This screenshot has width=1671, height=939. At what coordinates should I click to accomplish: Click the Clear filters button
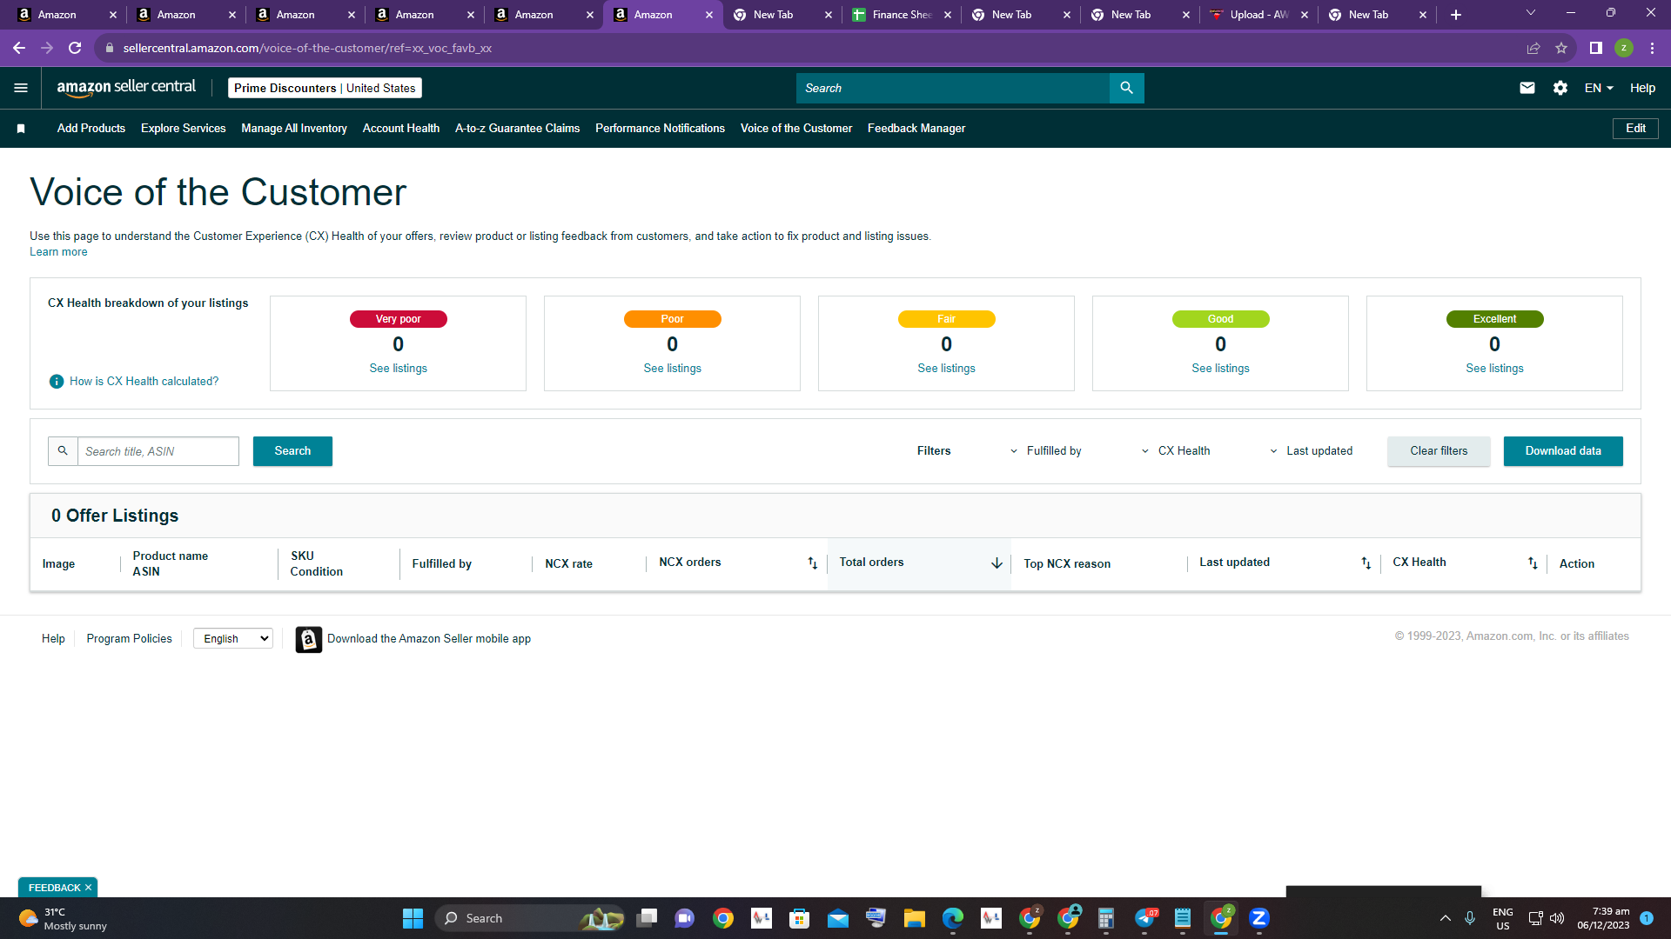1439,451
